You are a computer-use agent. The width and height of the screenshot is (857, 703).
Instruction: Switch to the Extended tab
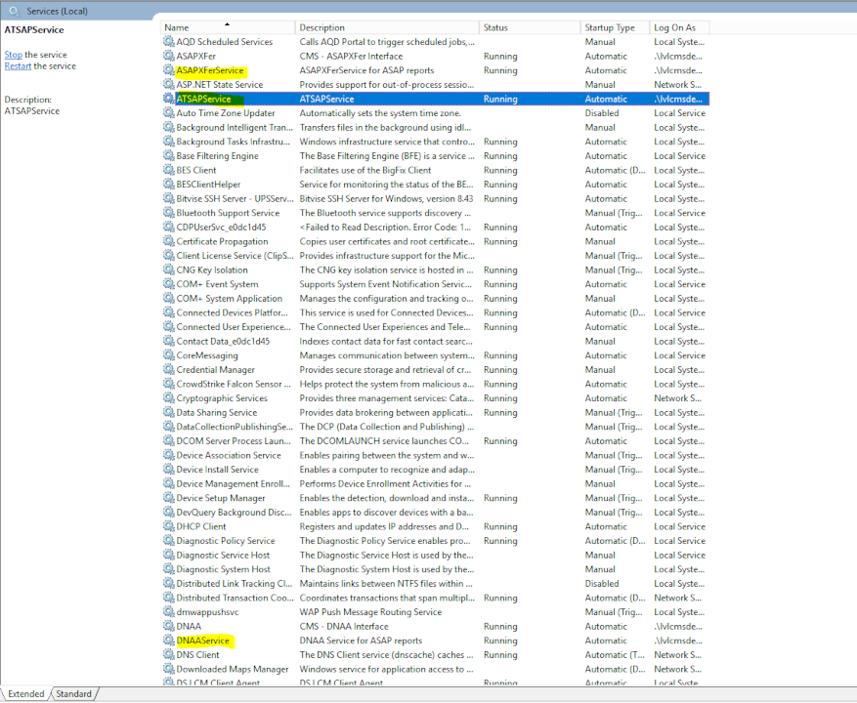coord(25,693)
